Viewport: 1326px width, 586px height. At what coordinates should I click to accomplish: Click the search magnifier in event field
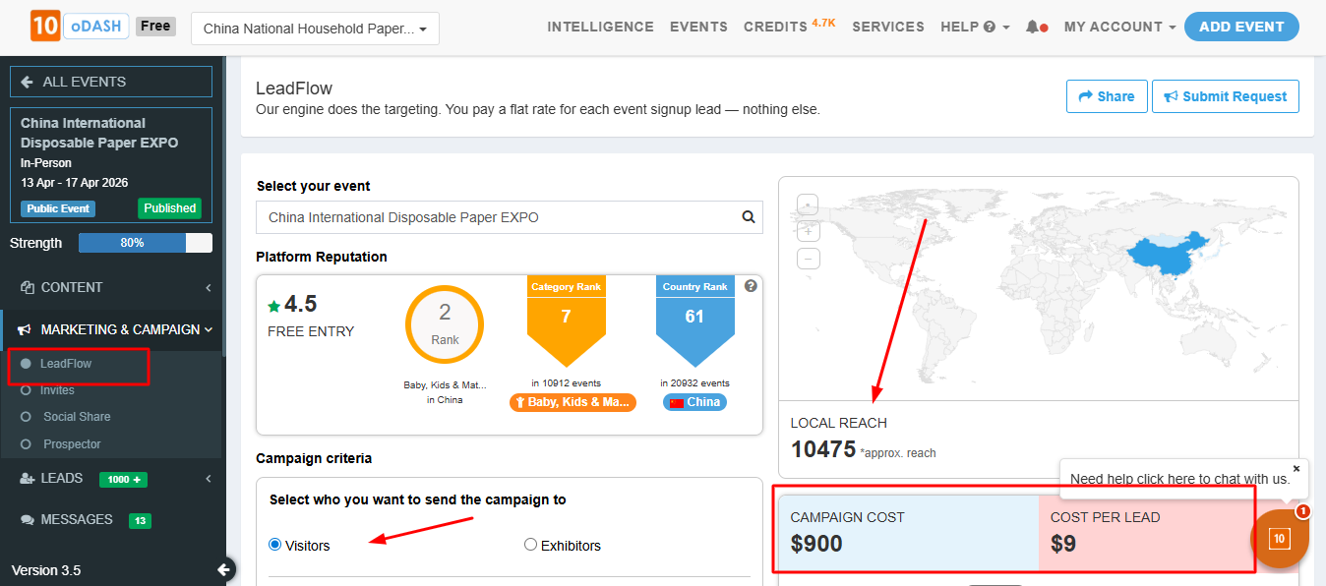point(749,217)
